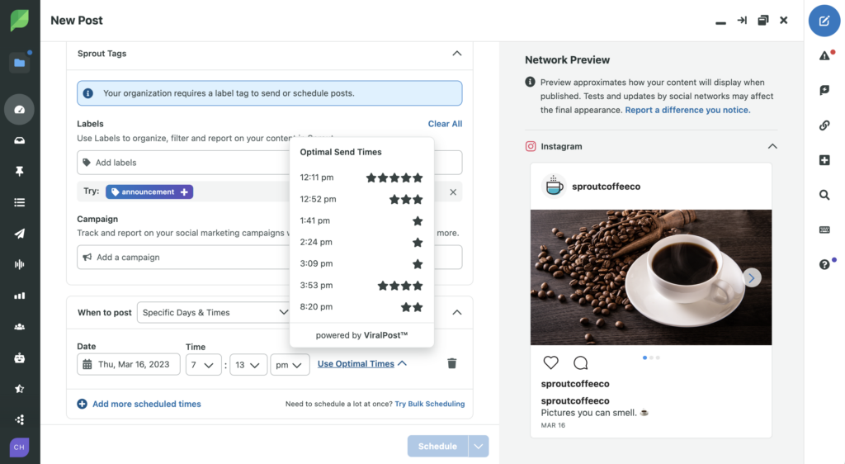Open the connected dots icon in sidebar
Screen dimensions: 845x464
[x=20, y=419]
